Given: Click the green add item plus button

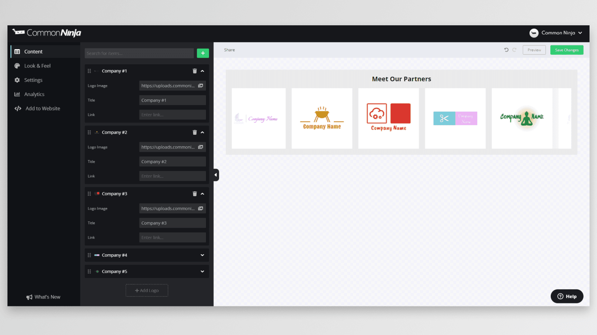Looking at the screenshot, I should click(203, 53).
